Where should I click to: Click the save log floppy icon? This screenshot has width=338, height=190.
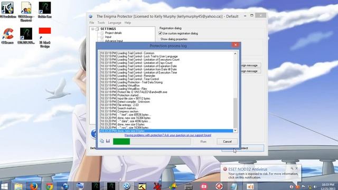pyautogui.click(x=108, y=141)
